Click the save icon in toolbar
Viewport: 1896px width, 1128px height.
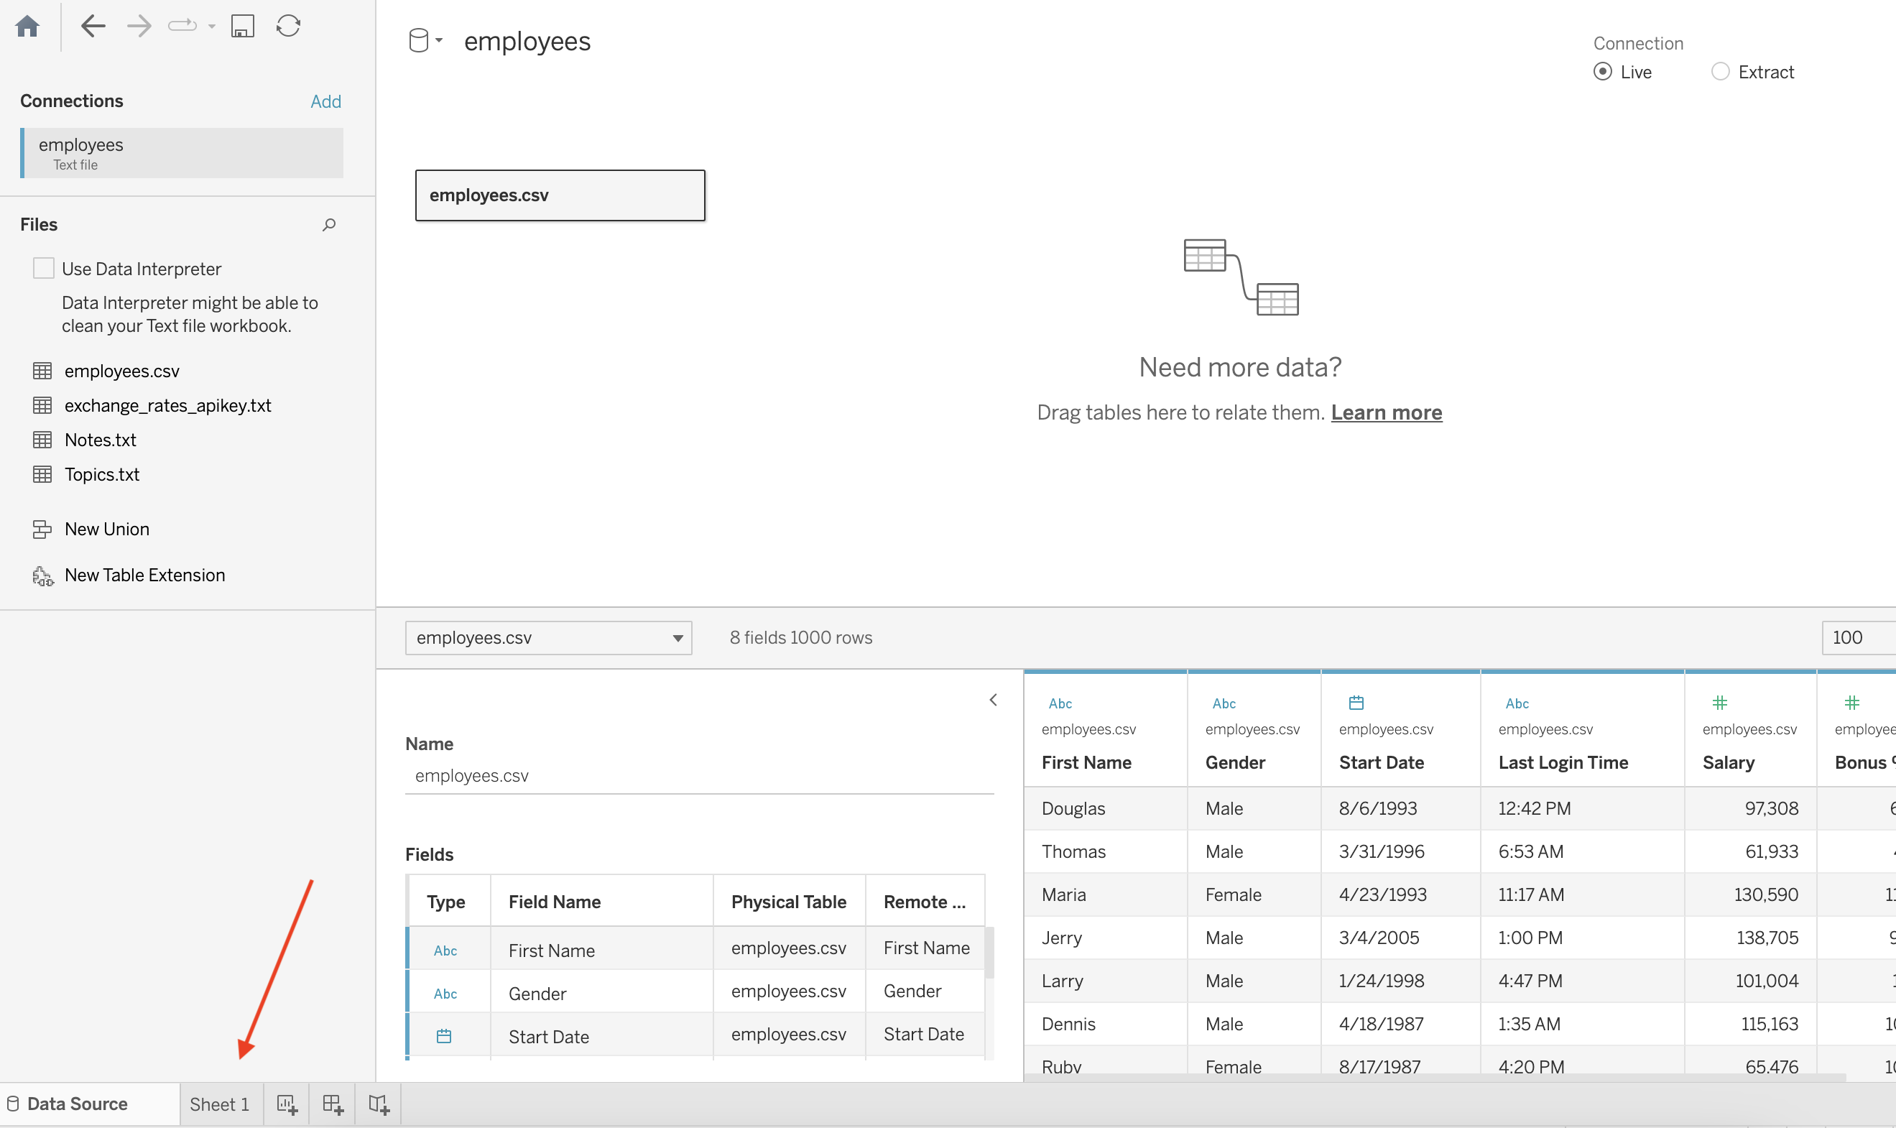pos(241,26)
